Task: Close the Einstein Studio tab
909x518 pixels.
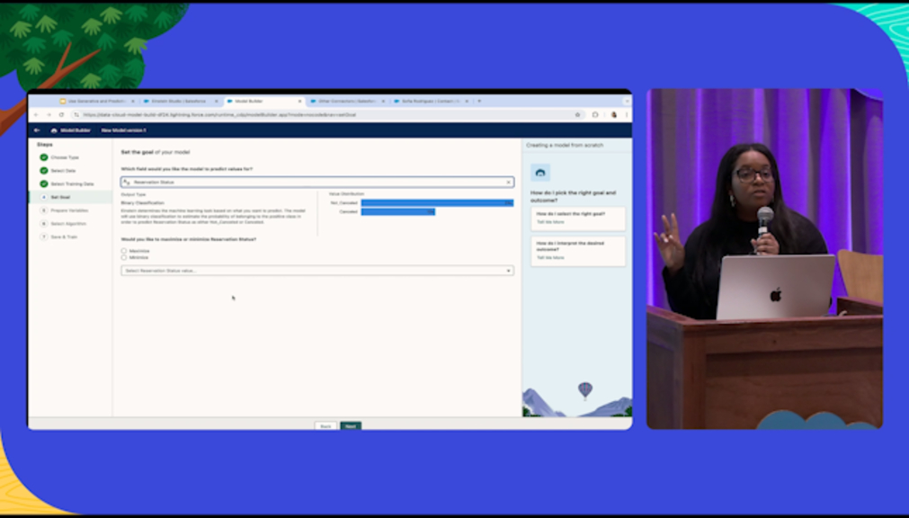Action: point(216,101)
